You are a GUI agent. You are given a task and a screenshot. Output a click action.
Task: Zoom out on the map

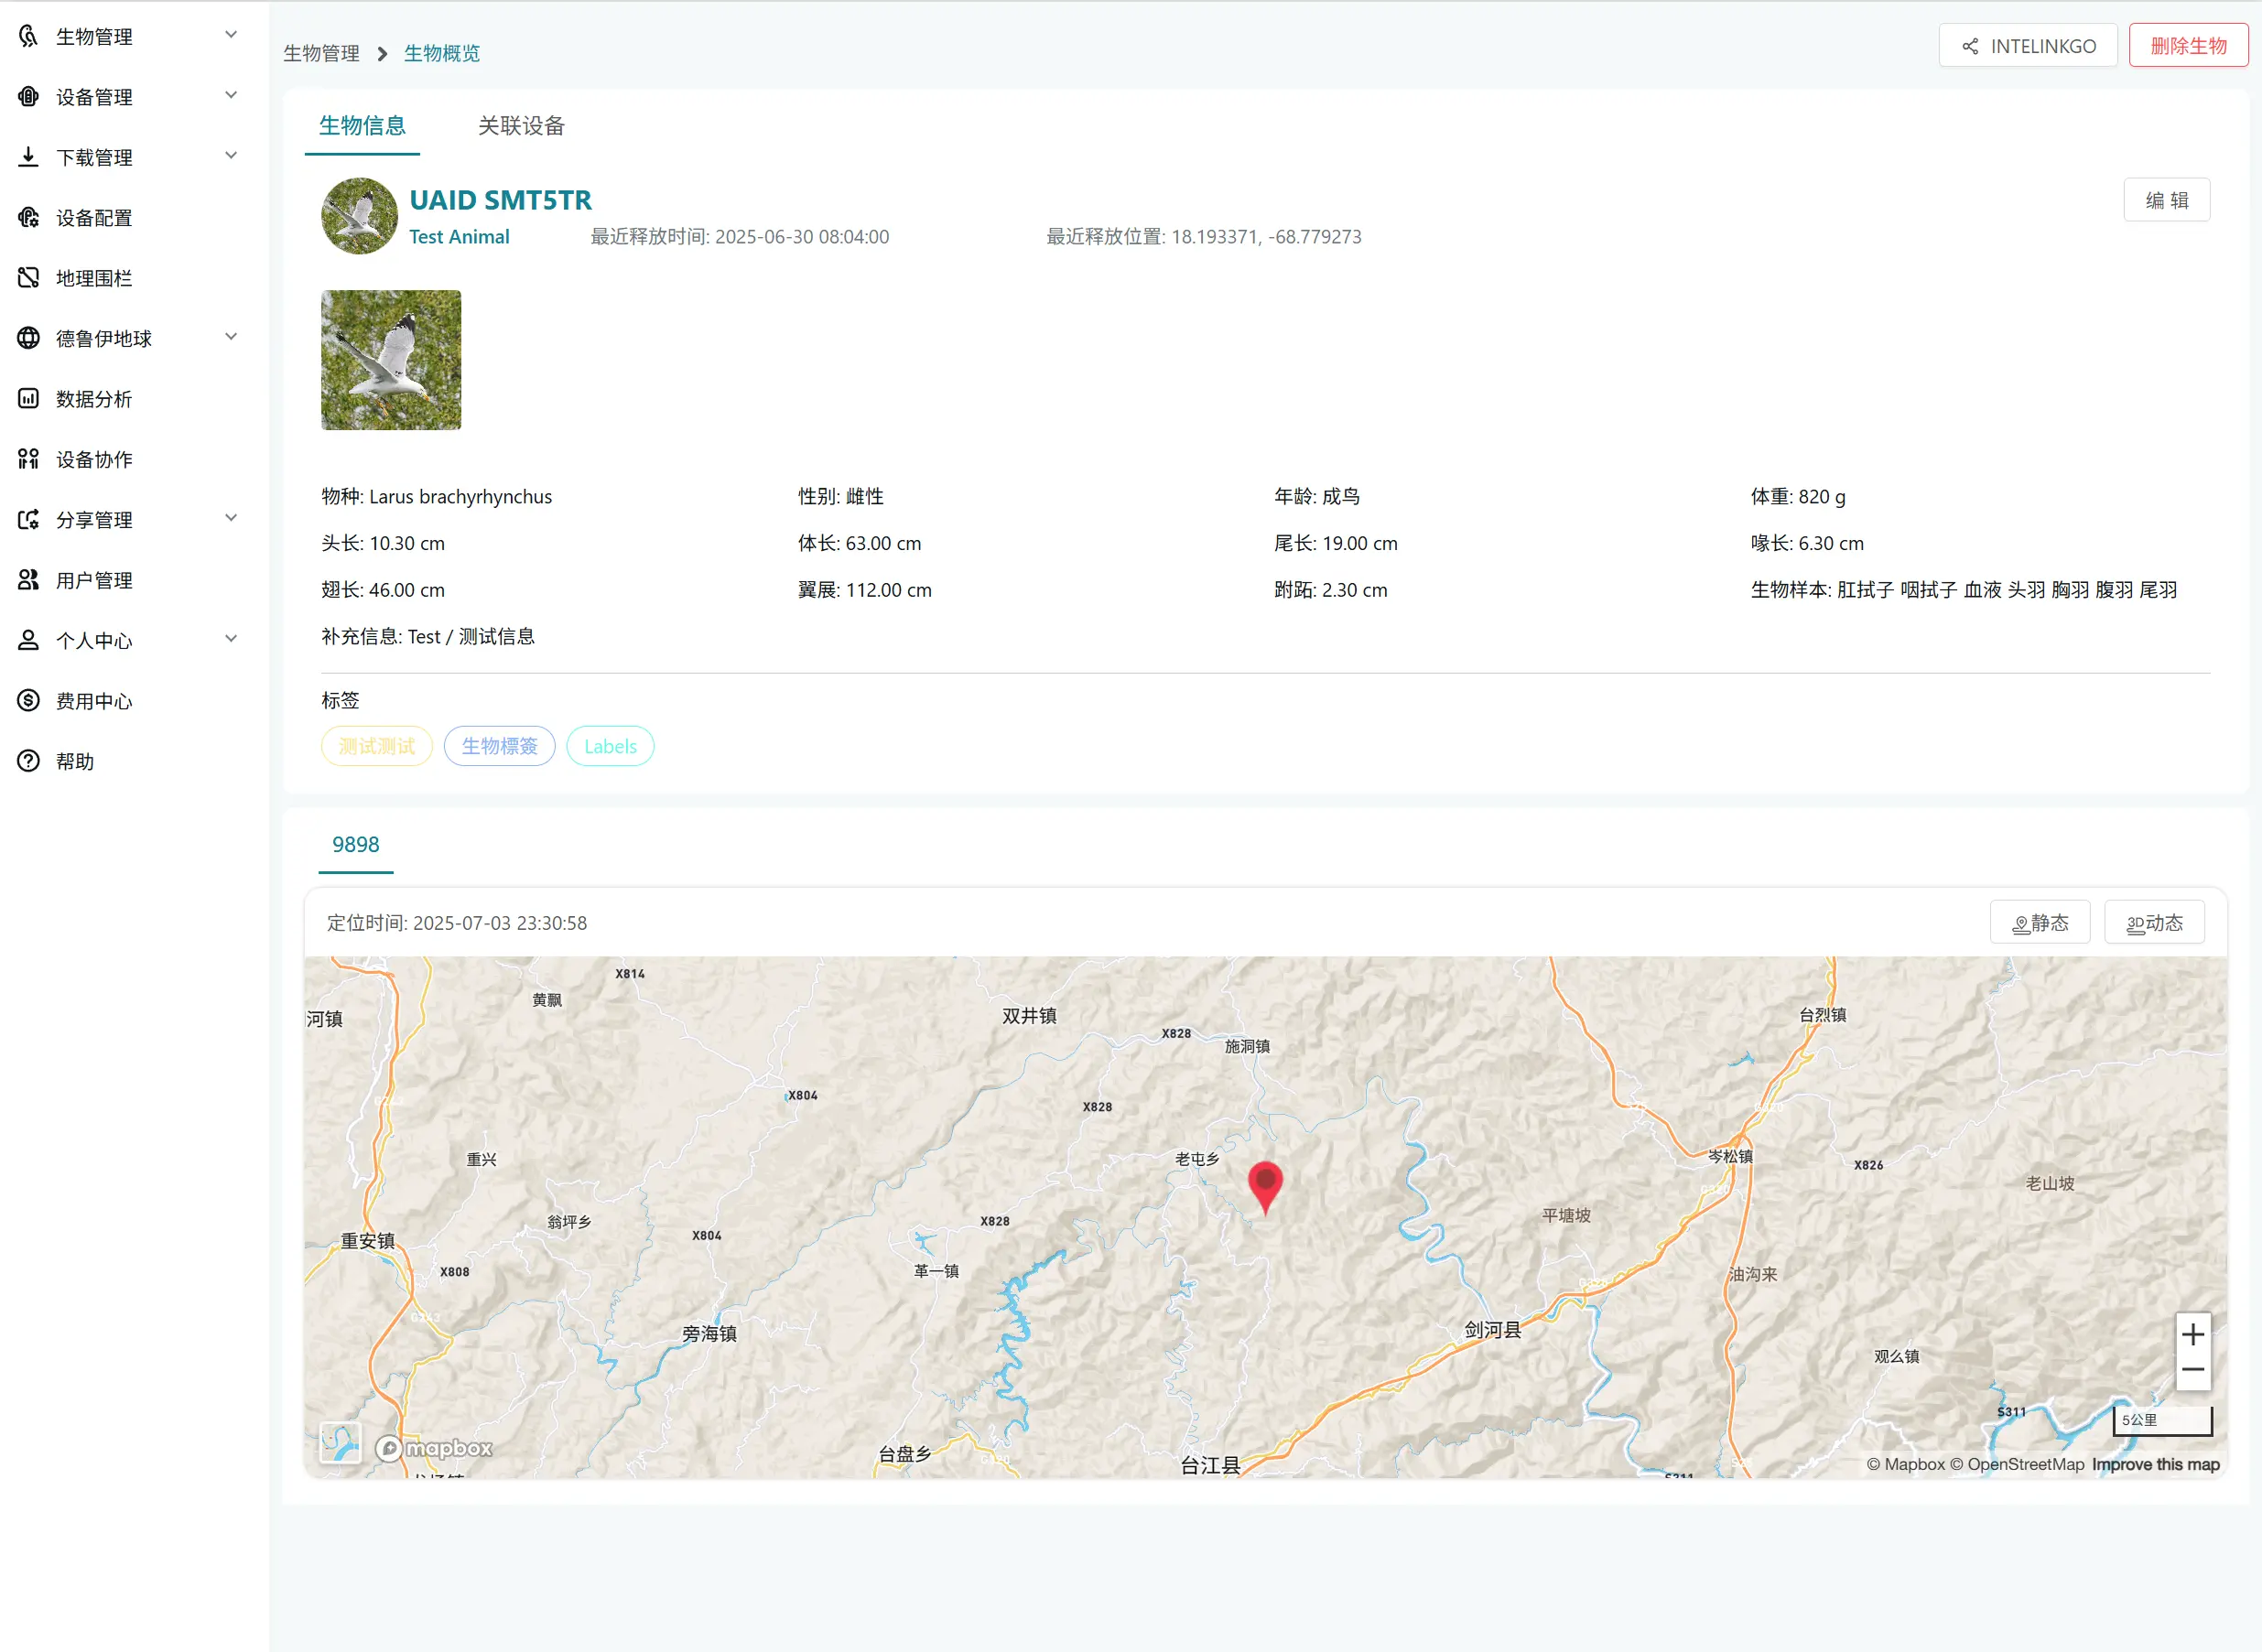point(2192,1371)
